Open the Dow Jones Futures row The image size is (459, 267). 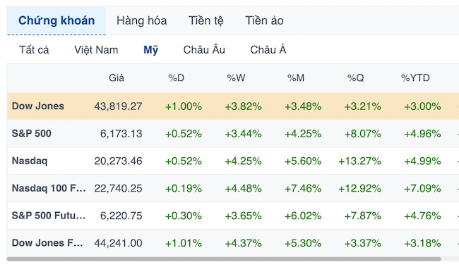click(233, 243)
